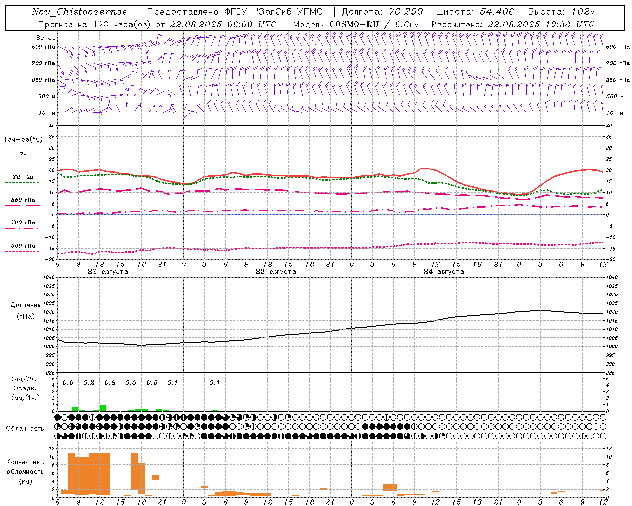632x506 pixels.
Task: Click the Широта: 54.406 header field
Action: 474,12
